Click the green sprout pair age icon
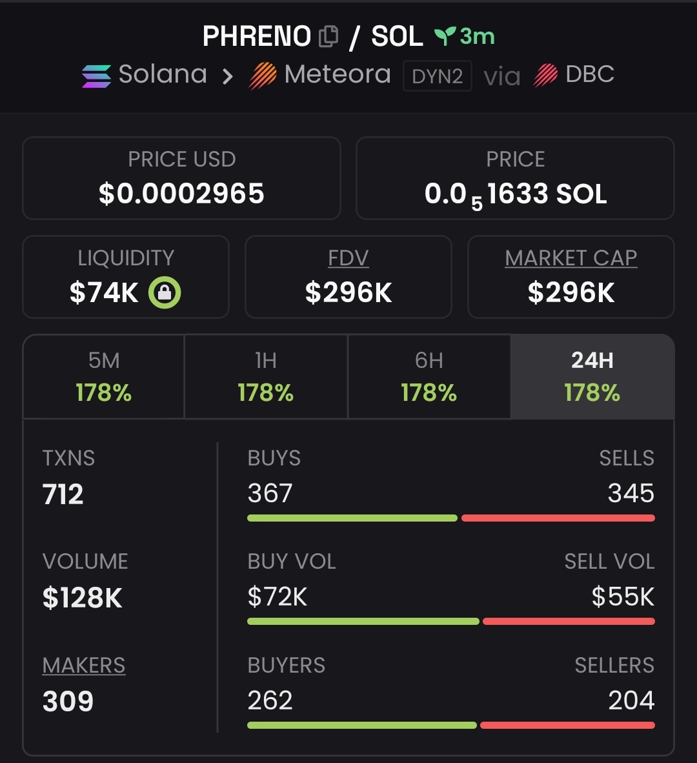Viewport: 697px width, 763px height. 445,36
